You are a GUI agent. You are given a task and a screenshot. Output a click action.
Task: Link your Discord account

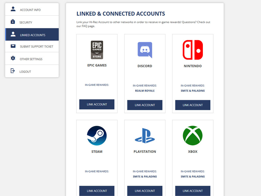point(145,105)
